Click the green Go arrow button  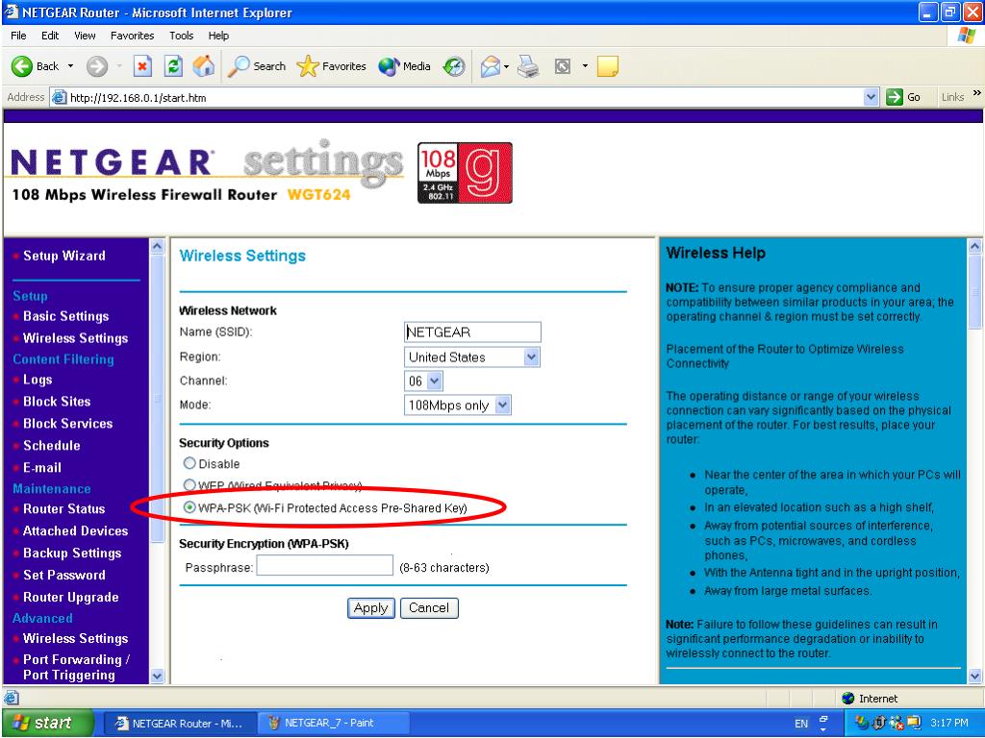coord(894,97)
